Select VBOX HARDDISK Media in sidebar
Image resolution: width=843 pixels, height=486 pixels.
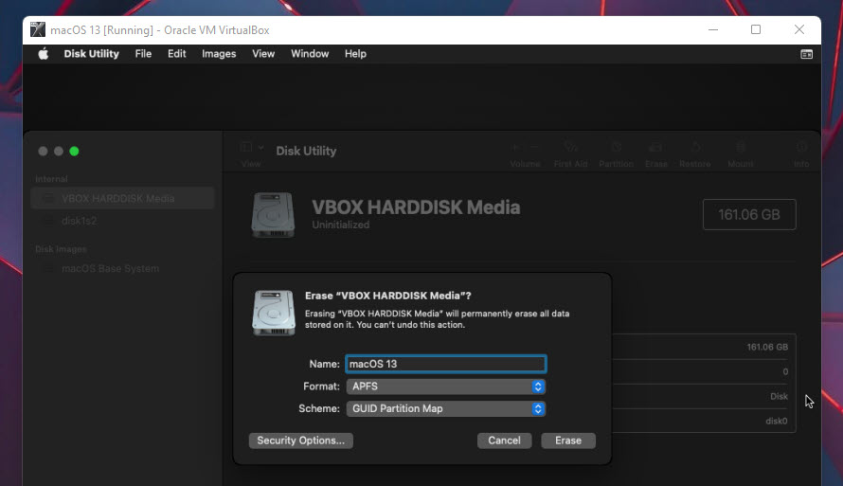[122, 198]
